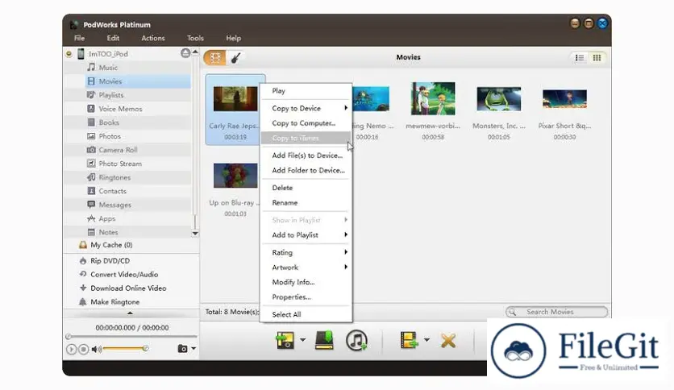Click the Ringtones sidebar icon
Screen dimensions: 674x390
pos(91,177)
